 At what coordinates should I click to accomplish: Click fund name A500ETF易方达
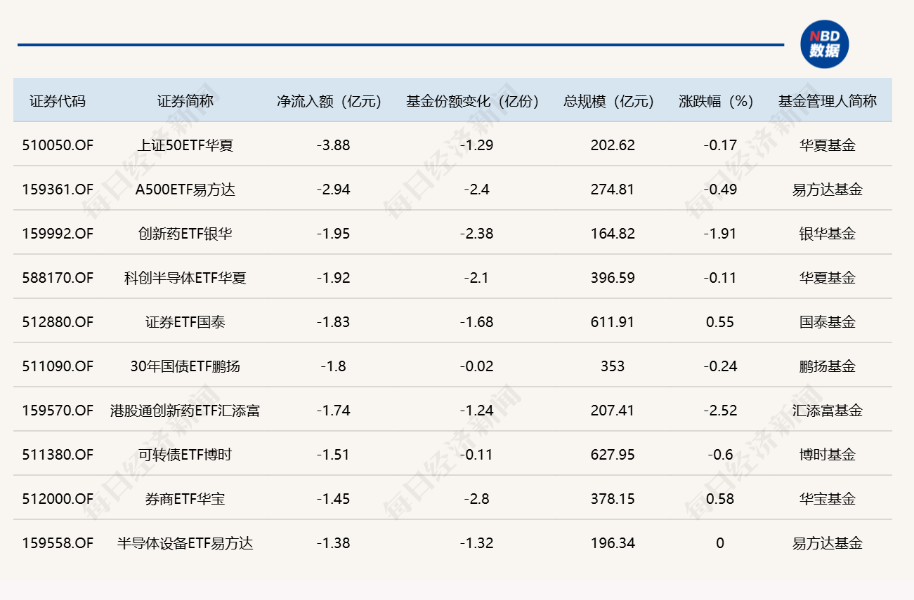coord(185,189)
